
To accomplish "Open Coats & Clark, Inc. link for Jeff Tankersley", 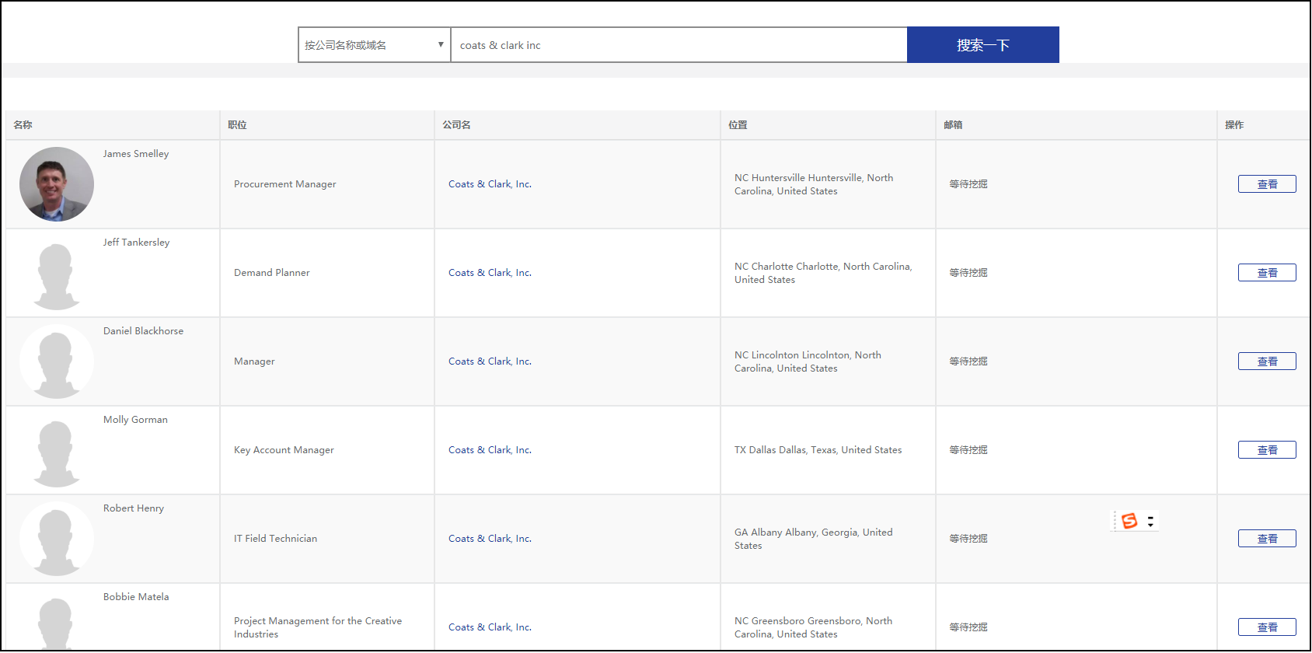I will click(490, 273).
